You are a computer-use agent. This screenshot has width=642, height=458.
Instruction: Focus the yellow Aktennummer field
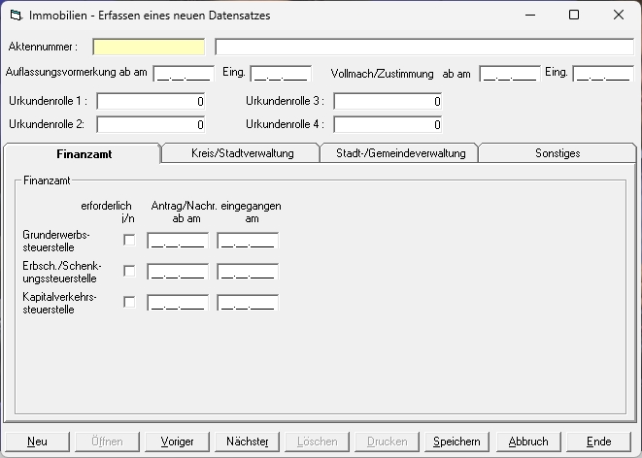click(x=149, y=47)
